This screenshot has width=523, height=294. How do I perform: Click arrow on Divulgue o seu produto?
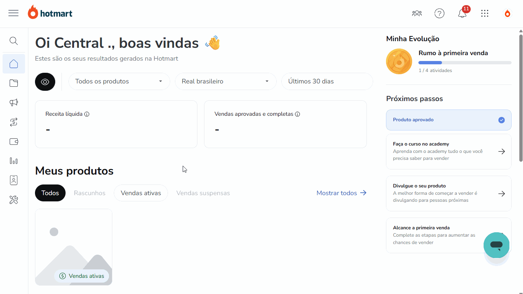tap(501, 194)
